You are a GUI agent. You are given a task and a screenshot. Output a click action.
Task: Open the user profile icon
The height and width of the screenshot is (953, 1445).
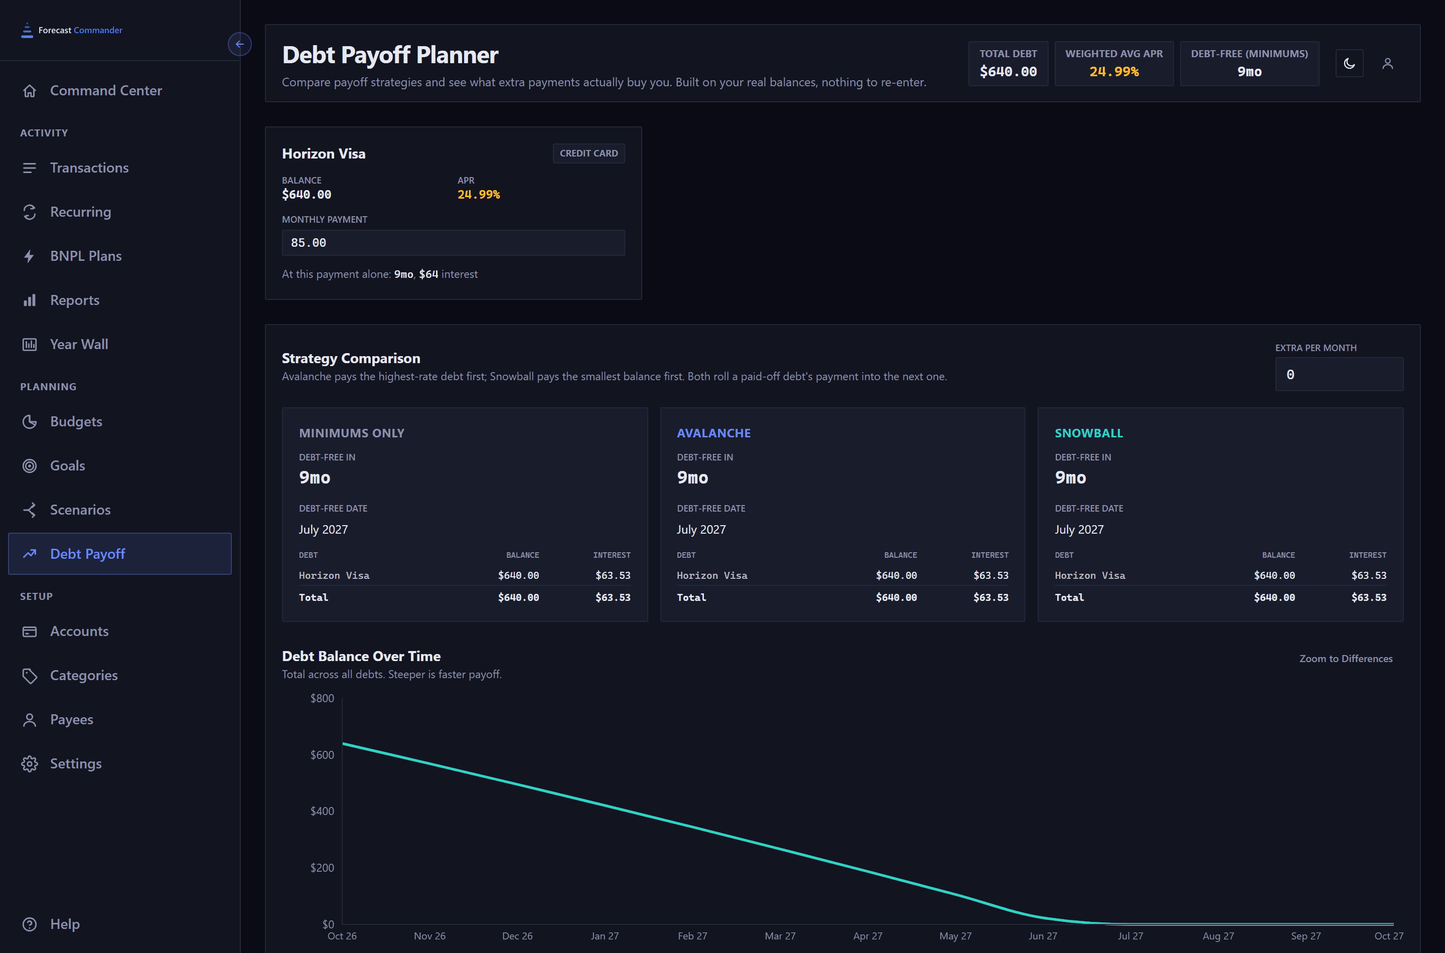pyautogui.click(x=1387, y=63)
